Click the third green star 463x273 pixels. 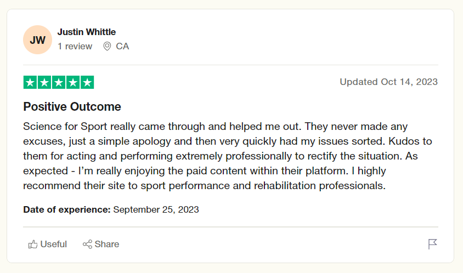pyautogui.click(x=59, y=82)
